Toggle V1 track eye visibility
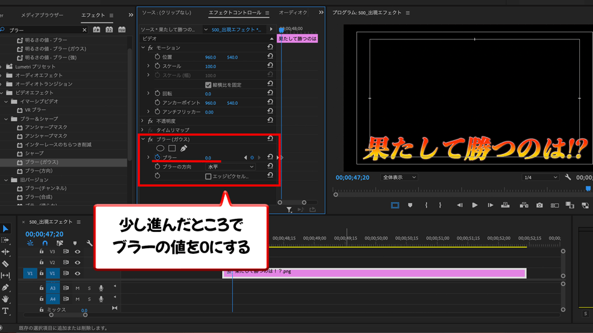Image resolution: width=593 pixels, height=333 pixels. (x=77, y=273)
